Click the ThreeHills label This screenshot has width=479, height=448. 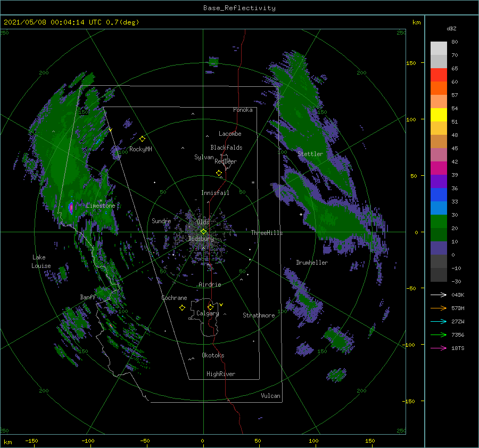(267, 233)
